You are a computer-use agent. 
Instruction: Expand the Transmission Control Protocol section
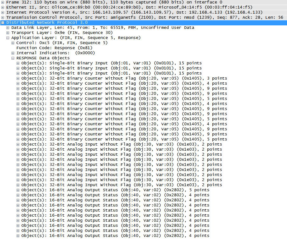[3, 17]
